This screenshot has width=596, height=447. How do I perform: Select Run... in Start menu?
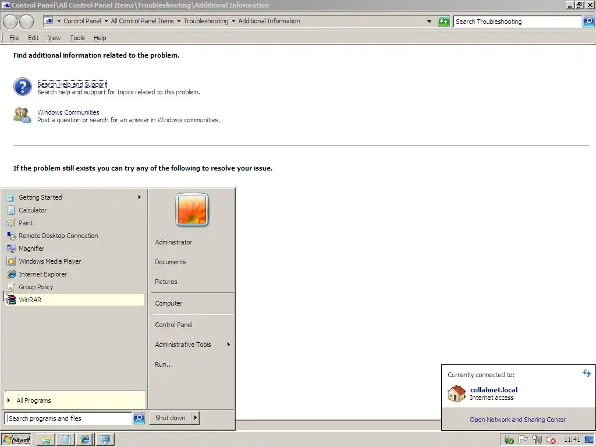164,364
